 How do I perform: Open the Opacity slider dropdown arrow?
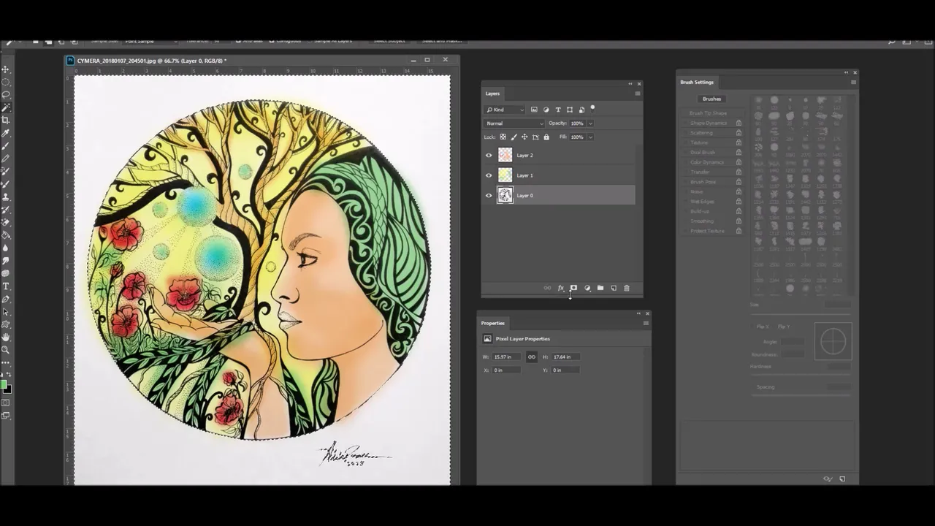click(x=590, y=123)
